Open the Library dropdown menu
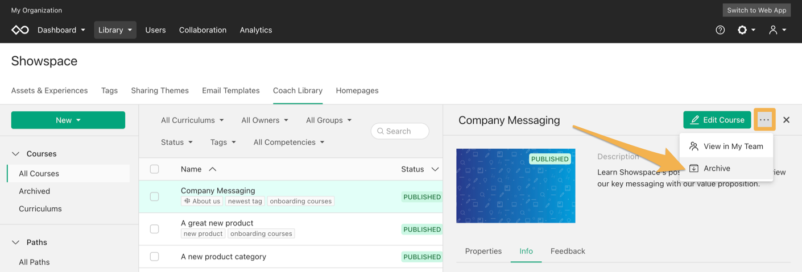Viewport: 802px width, 272px height. 115,30
